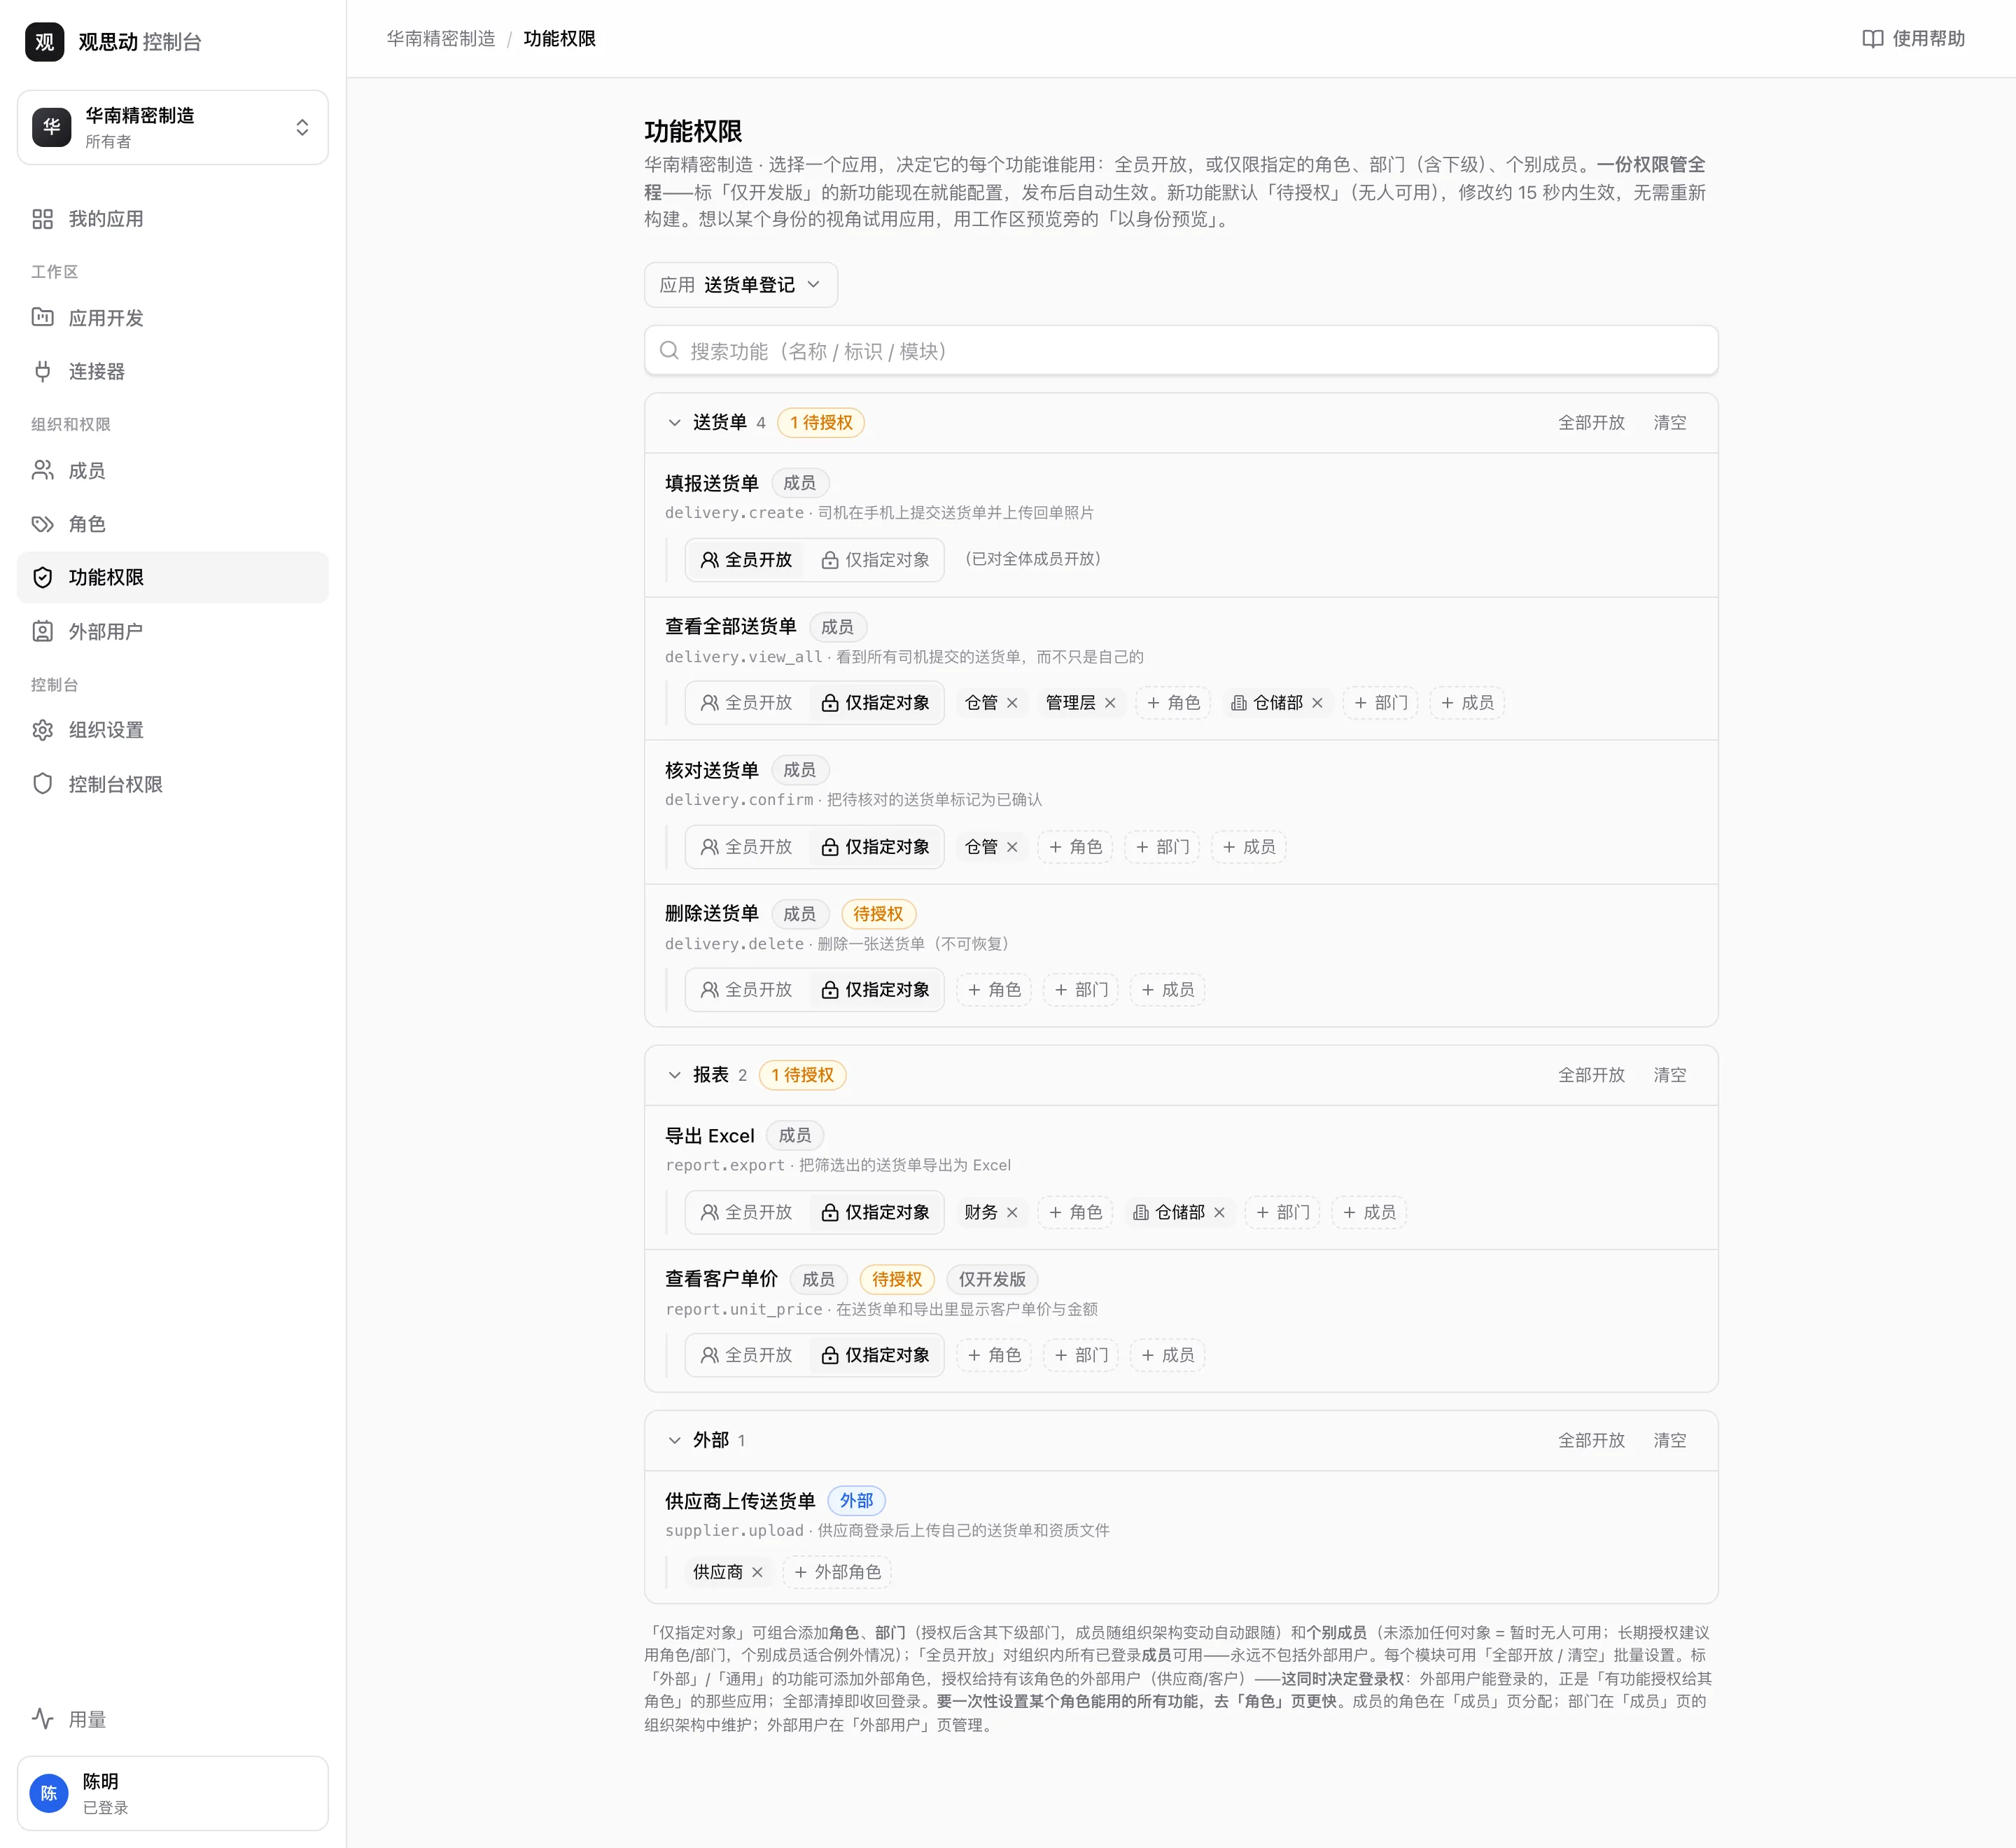Add a 部门 to 核对送货单
Screen dimensions: 2016x1848
point(1162,847)
